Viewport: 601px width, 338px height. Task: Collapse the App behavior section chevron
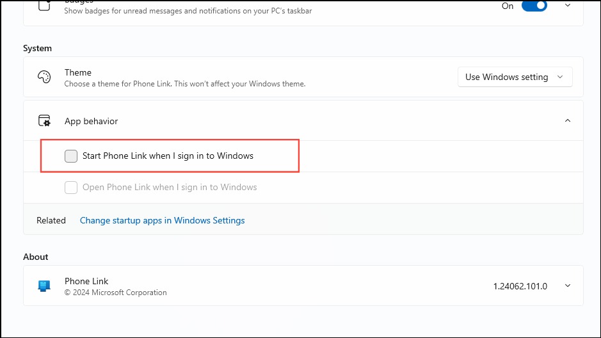tap(568, 121)
